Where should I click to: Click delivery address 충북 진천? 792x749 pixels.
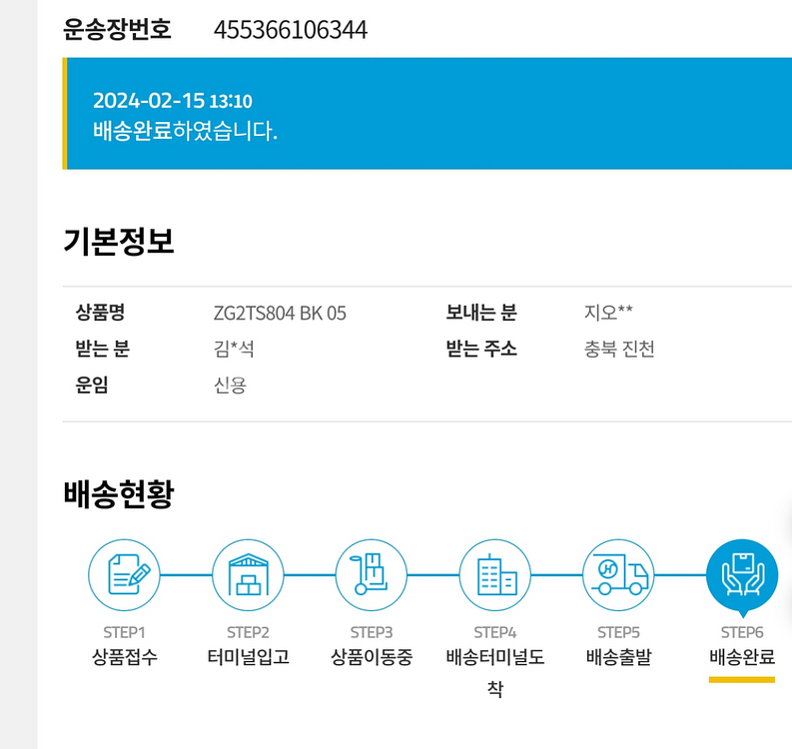point(619,349)
